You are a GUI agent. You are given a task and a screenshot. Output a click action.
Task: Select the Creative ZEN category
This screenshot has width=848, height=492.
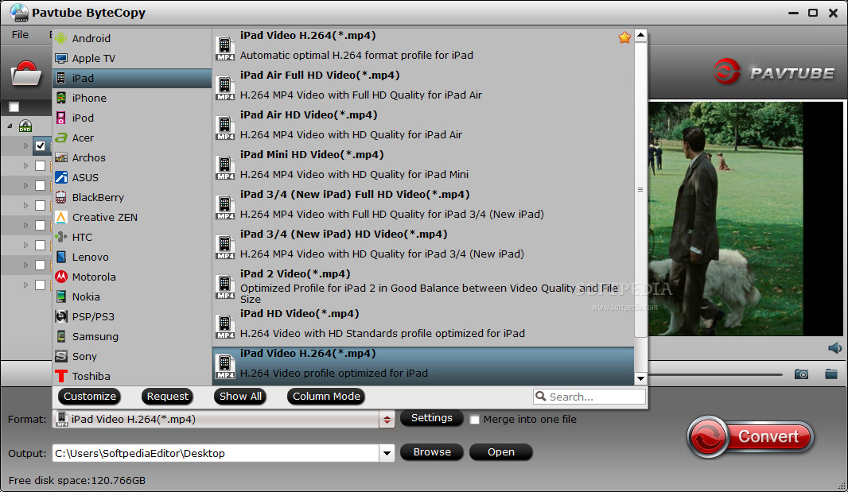point(132,217)
